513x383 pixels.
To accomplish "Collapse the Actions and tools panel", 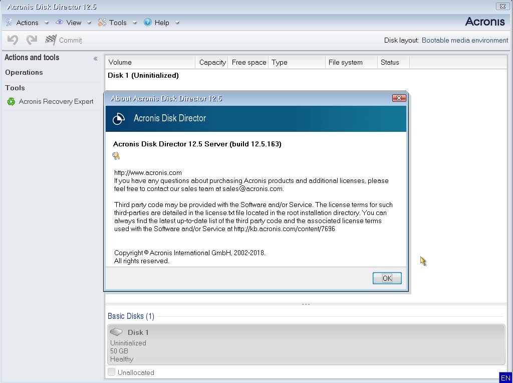I will tap(95, 59).
